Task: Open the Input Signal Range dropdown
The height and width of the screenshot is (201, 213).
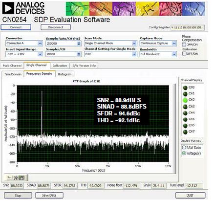Action: (40, 54)
